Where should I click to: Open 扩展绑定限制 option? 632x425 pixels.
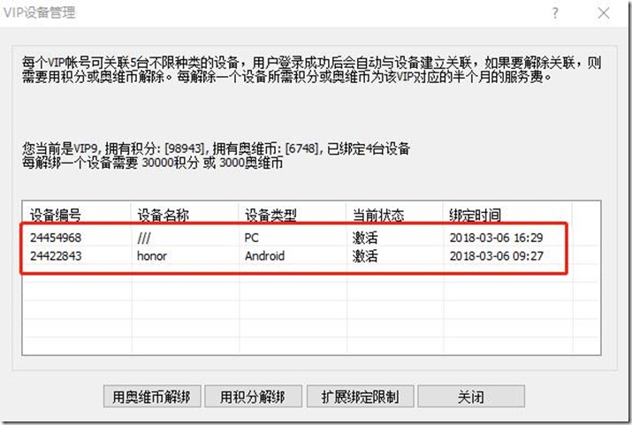(360, 396)
